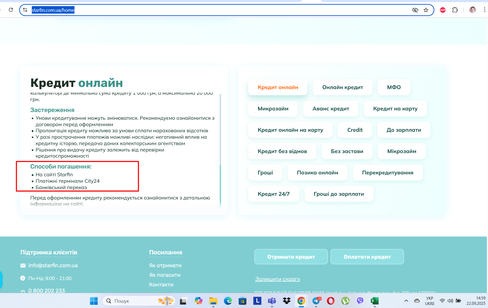The width and height of the screenshot is (488, 308).
Task: Open the blue L app in the taskbar
Action: point(257,301)
